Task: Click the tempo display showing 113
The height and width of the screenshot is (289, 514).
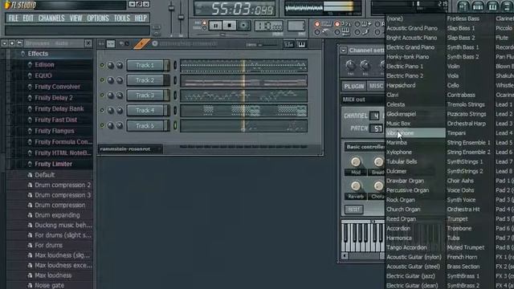Action: click(x=268, y=26)
